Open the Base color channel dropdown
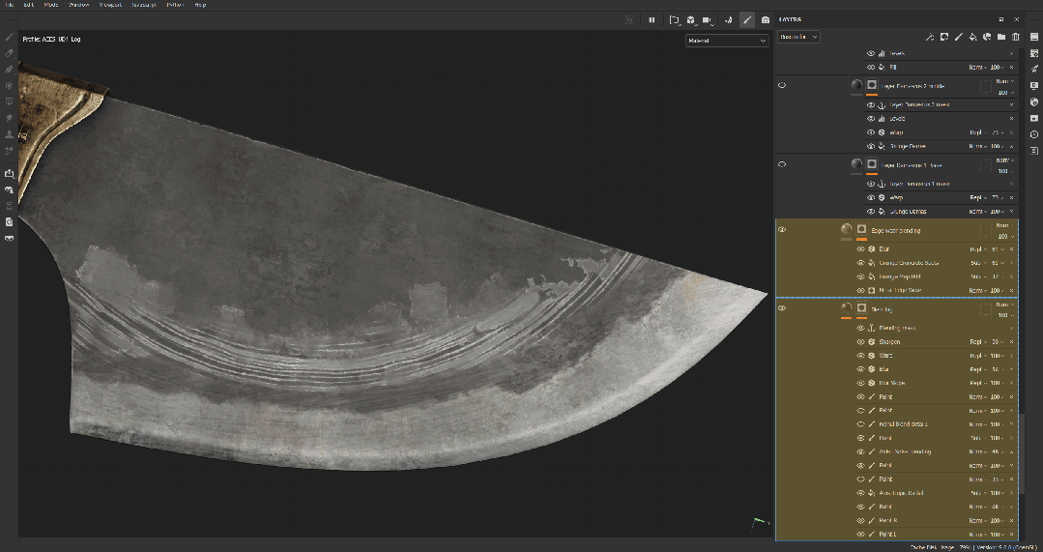Image resolution: width=1043 pixels, height=552 pixels. [798, 37]
